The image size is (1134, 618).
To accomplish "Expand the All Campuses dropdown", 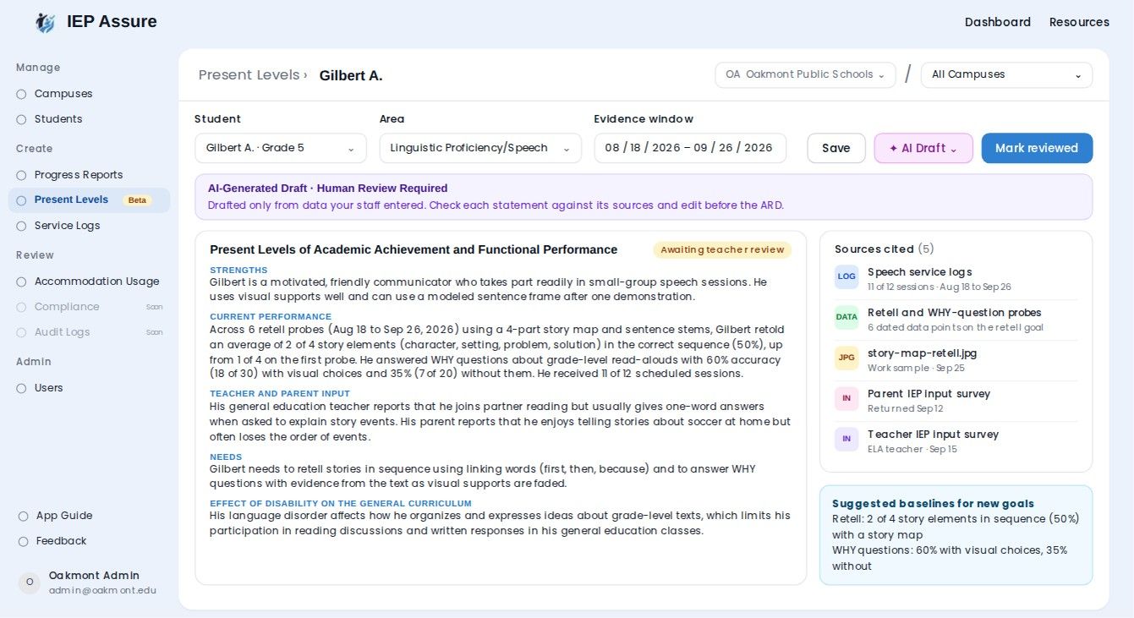I will click(1006, 74).
